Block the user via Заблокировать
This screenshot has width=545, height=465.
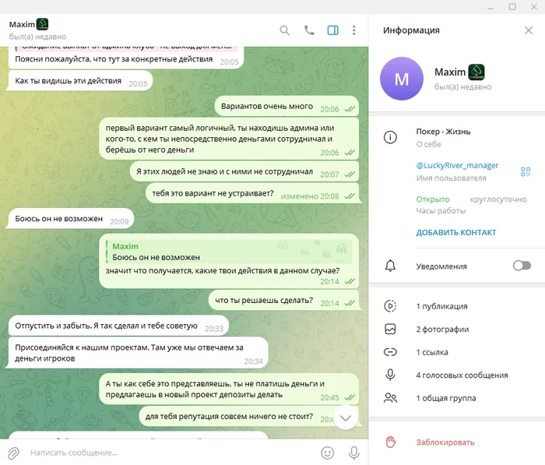pyautogui.click(x=457, y=442)
